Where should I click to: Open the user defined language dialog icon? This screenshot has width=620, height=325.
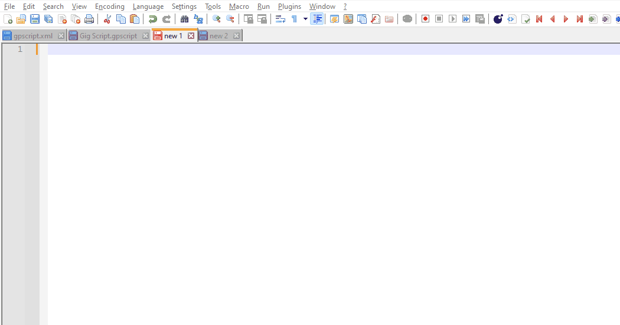pyautogui.click(x=335, y=19)
